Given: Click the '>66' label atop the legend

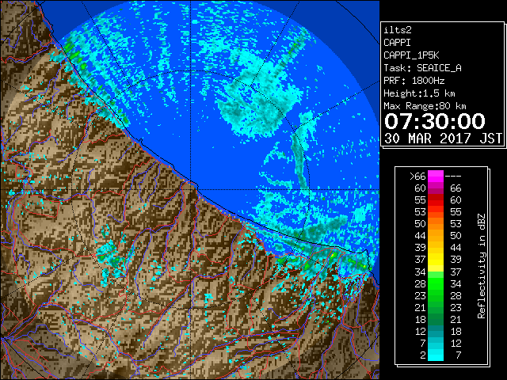Looking at the screenshot, I should click(x=417, y=177).
